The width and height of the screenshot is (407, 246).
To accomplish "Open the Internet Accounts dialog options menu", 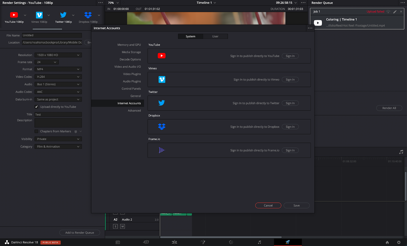I will (x=310, y=28).
